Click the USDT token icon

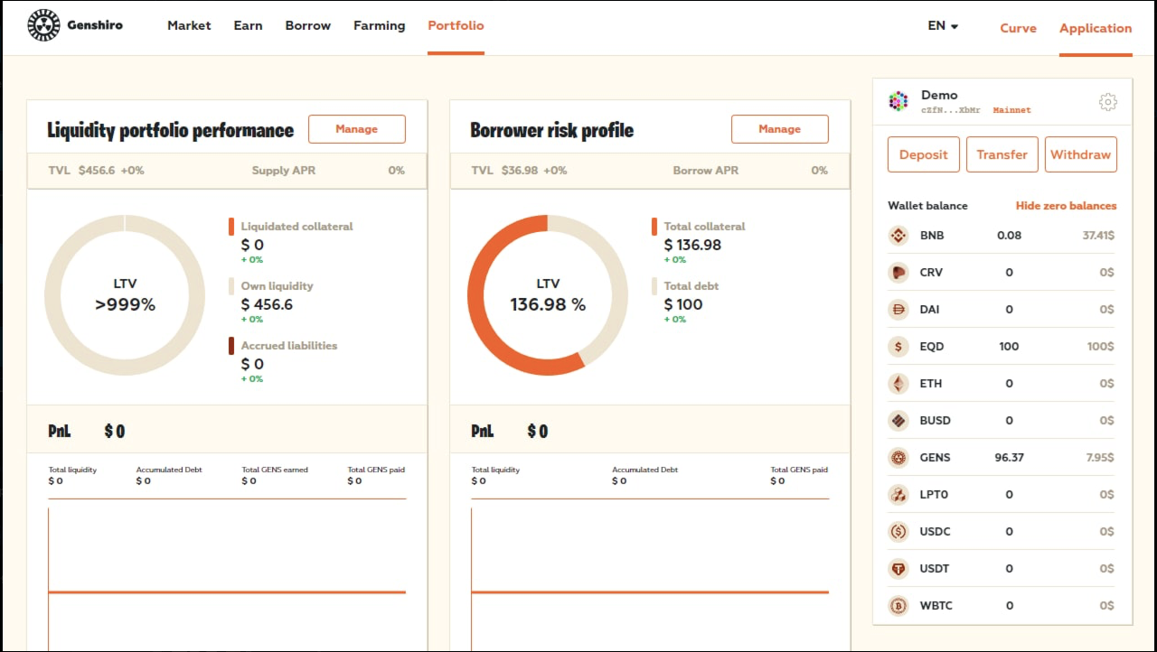coord(898,569)
